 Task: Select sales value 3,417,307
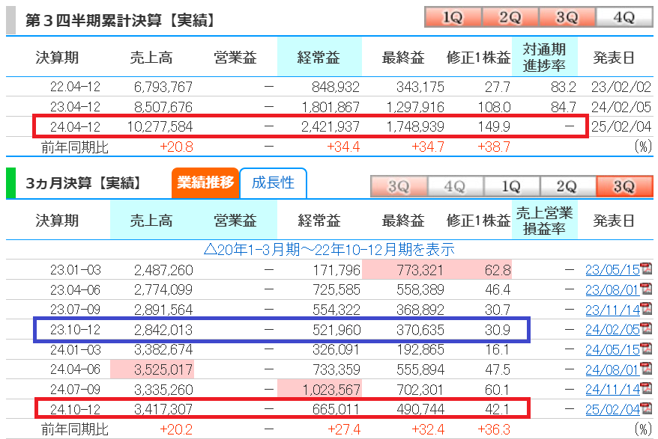163,409
